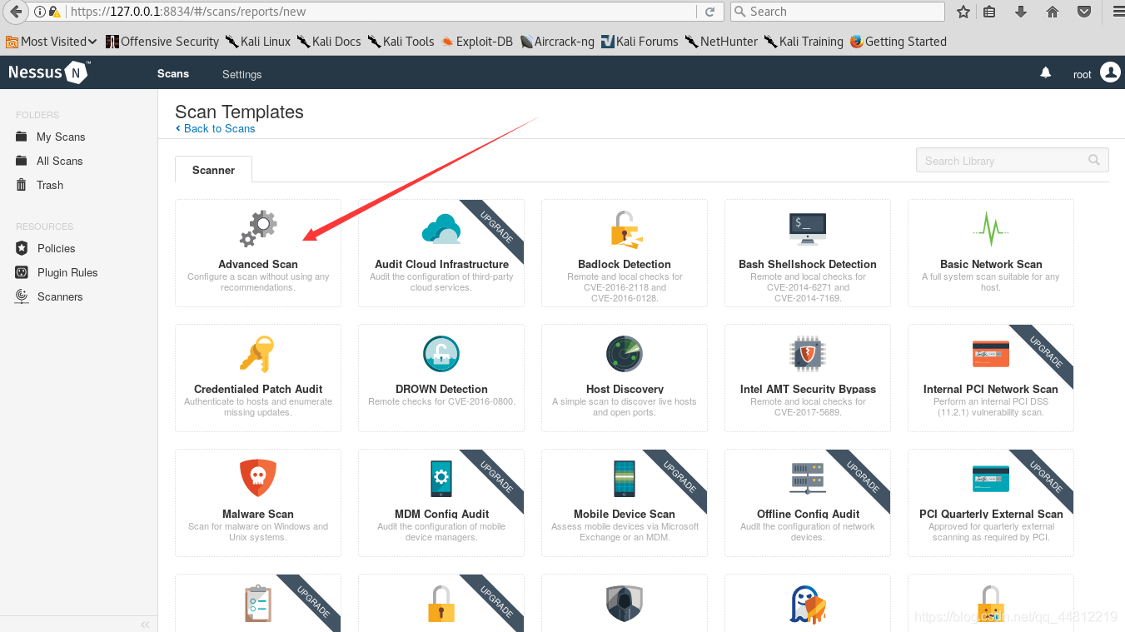This screenshot has height=632, width=1125.
Task: Open the Exploit-DB bookmark
Action: pyautogui.click(x=477, y=41)
